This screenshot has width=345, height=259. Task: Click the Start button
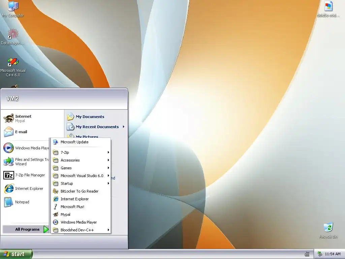coord(16,254)
